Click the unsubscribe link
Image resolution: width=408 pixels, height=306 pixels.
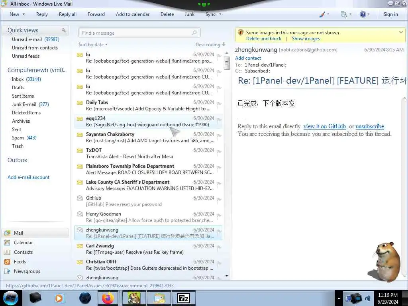click(369, 126)
